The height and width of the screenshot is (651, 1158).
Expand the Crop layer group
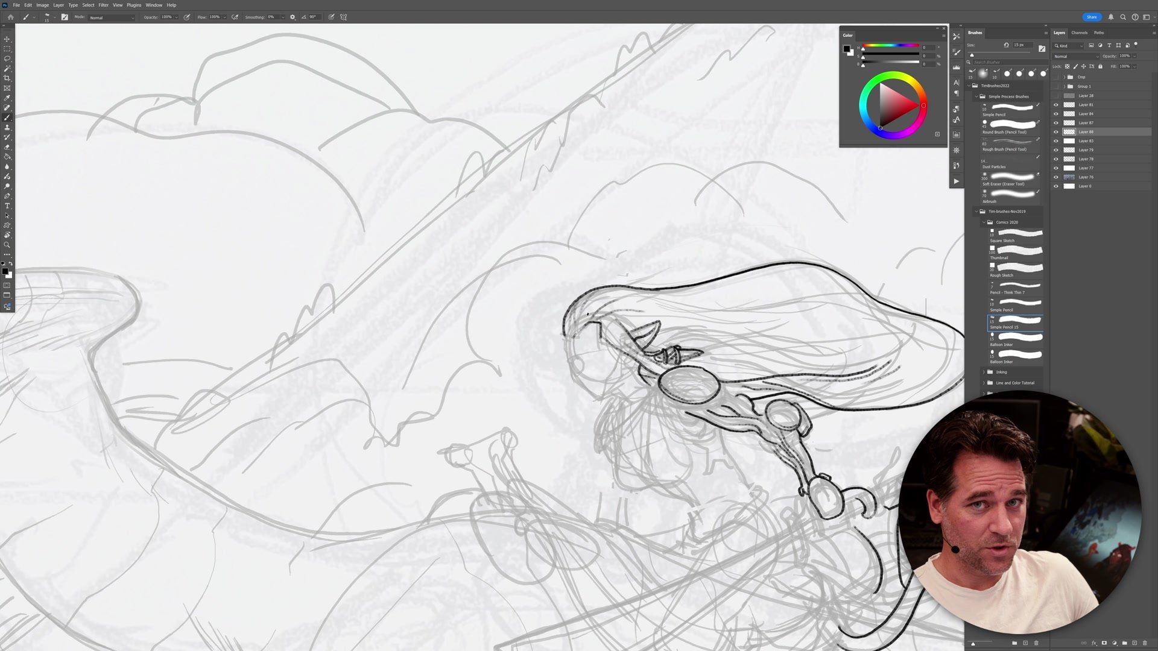(1064, 77)
